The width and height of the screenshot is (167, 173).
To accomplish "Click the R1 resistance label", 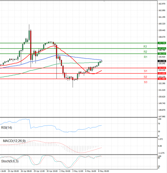I will coord(146,57).
